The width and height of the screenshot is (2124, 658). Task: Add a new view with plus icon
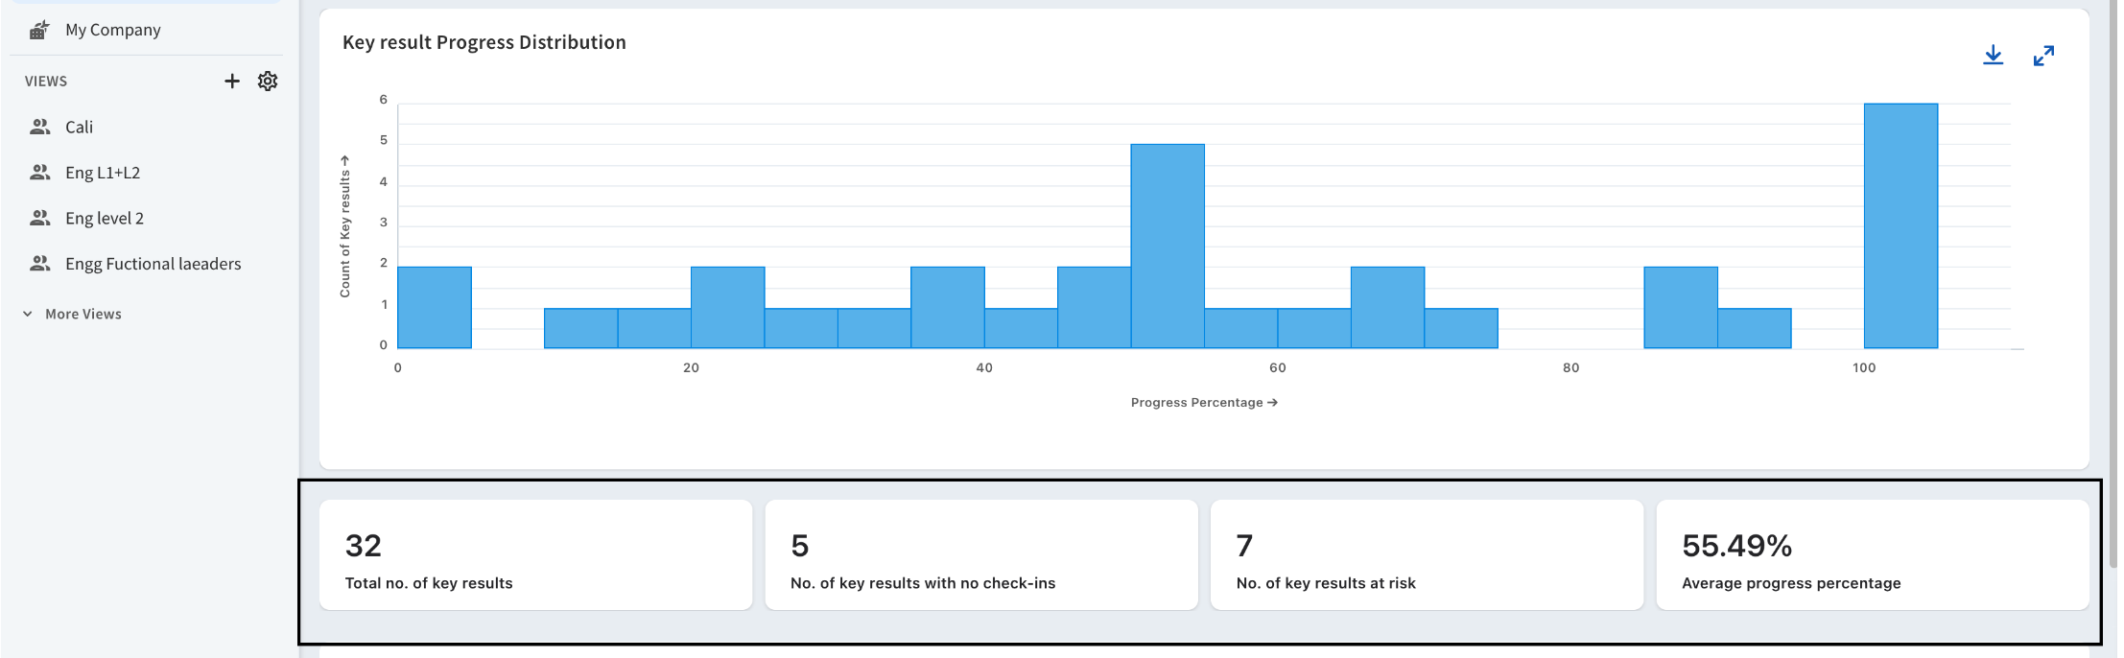coord(231,82)
